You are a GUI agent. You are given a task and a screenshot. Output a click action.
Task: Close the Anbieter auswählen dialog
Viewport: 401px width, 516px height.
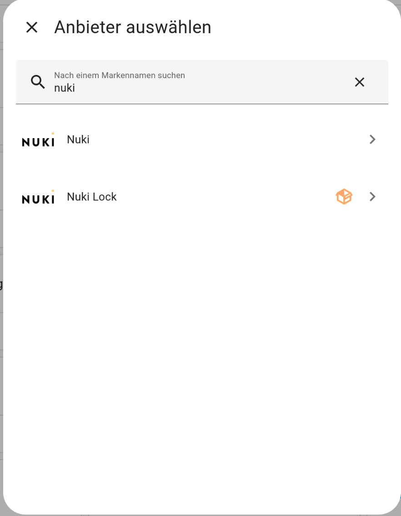click(32, 27)
